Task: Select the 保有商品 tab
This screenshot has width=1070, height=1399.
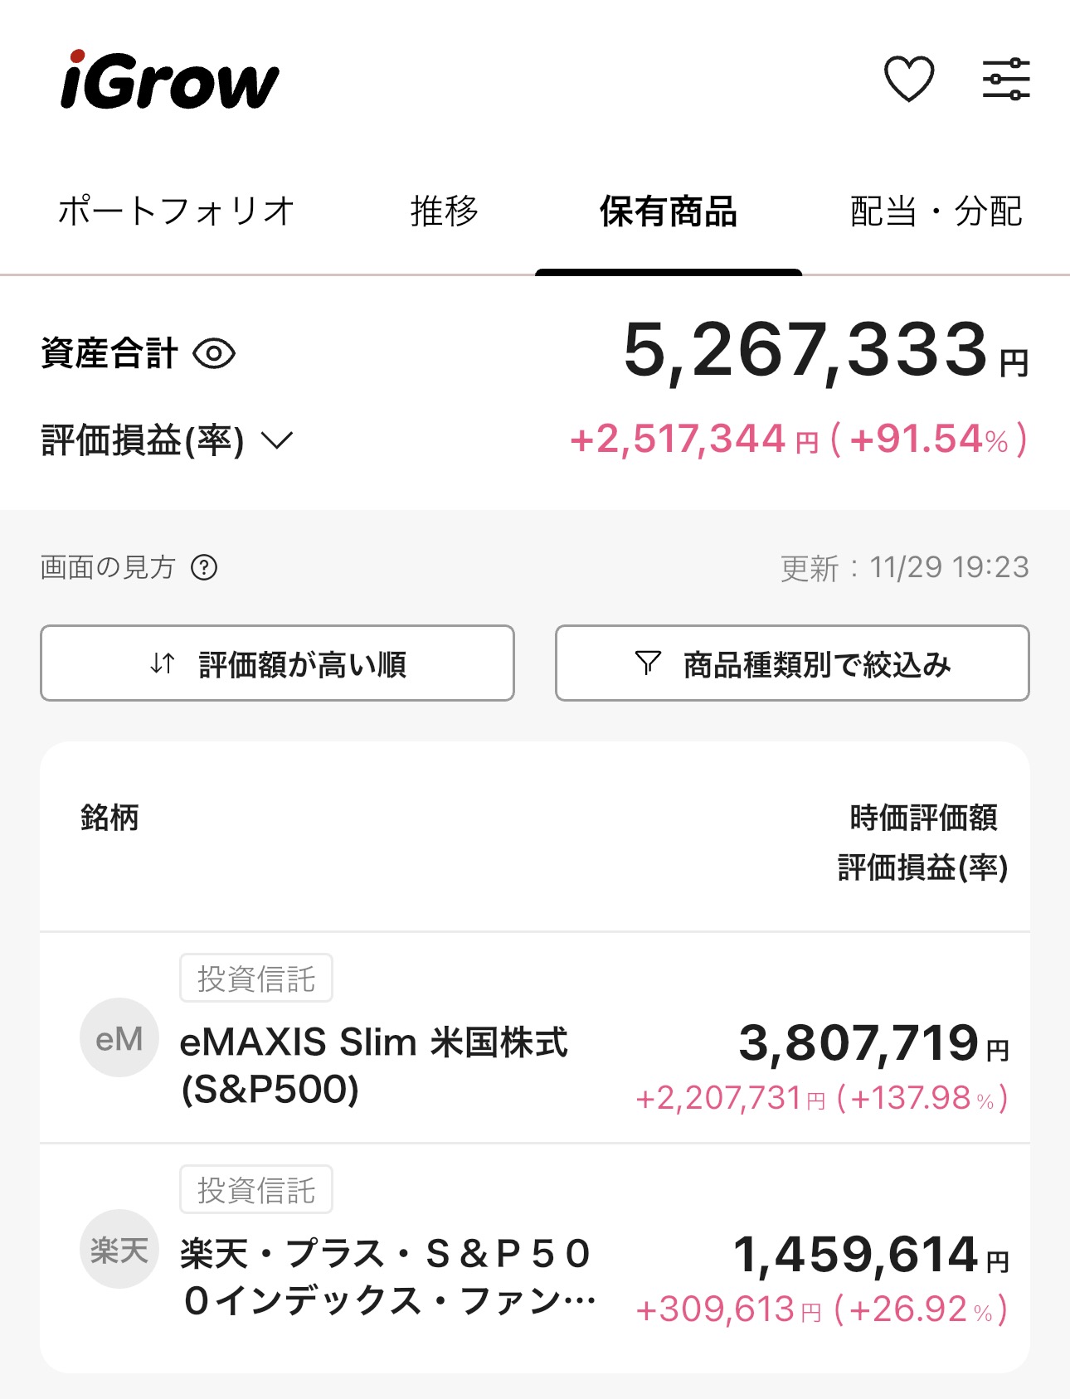Action: (x=669, y=211)
